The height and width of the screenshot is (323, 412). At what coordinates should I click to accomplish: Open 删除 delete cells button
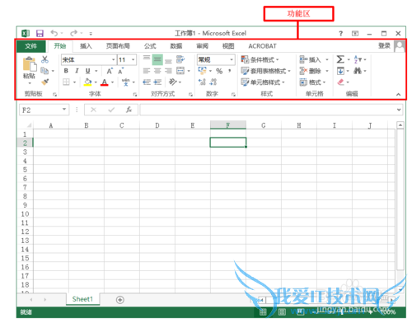click(314, 71)
